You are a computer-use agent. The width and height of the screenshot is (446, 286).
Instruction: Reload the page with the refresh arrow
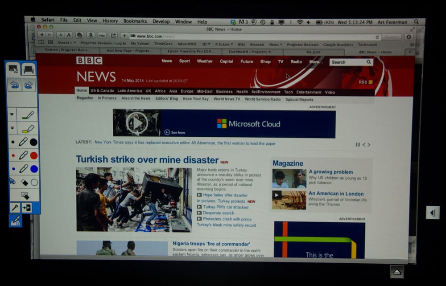pyautogui.click(x=377, y=37)
